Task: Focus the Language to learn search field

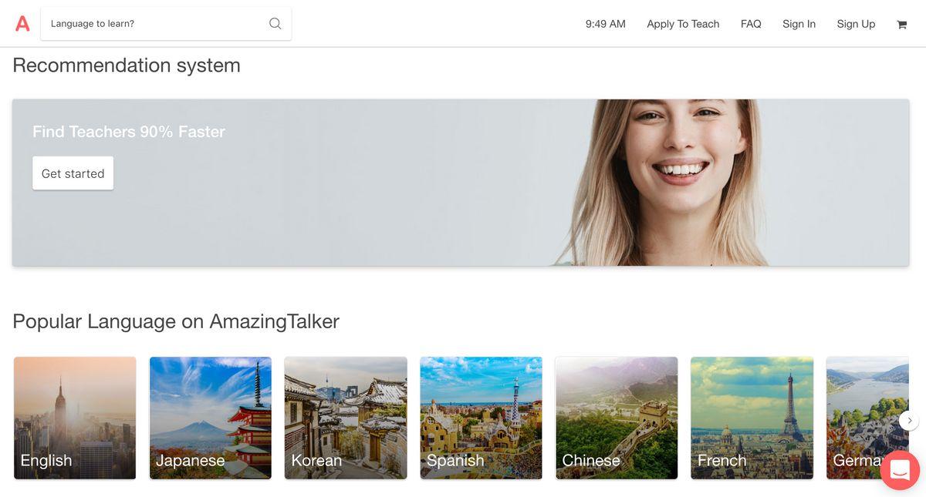Action: click(166, 24)
